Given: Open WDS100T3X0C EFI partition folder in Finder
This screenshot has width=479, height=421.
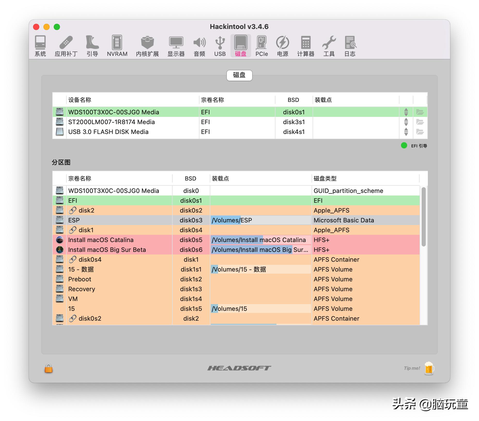Looking at the screenshot, I should pyautogui.click(x=420, y=112).
